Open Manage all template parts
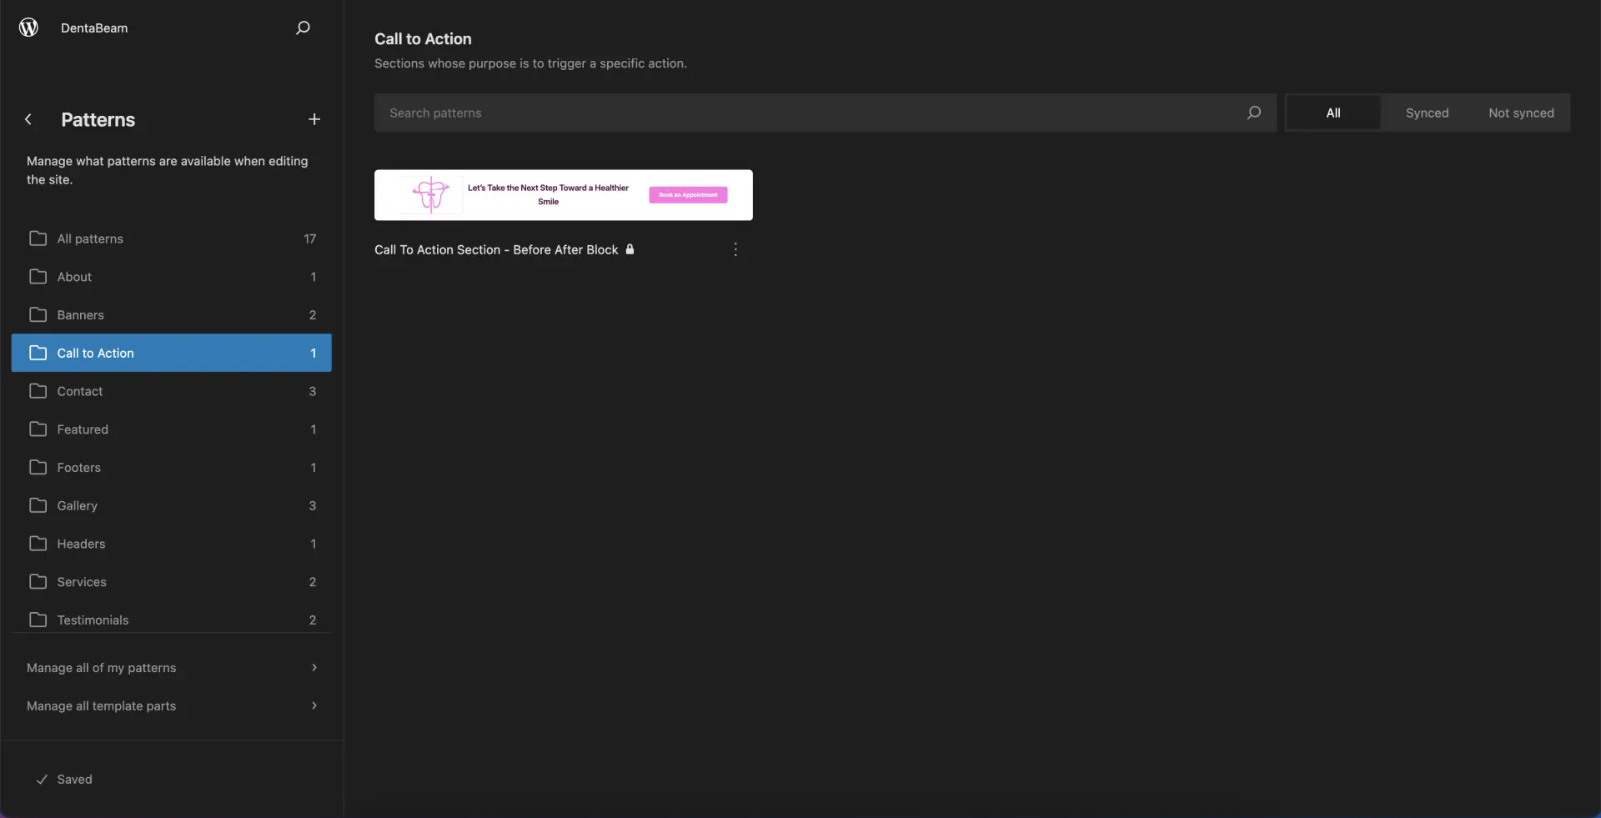The width and height of the screenshot is (1601, 818). tap(172, 705)
